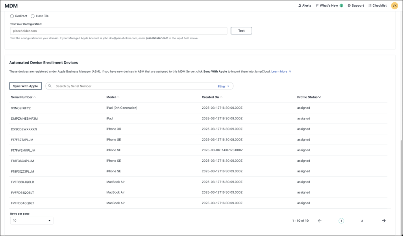
Task: Click the Sync With Apple button
Action: (26, 86)
